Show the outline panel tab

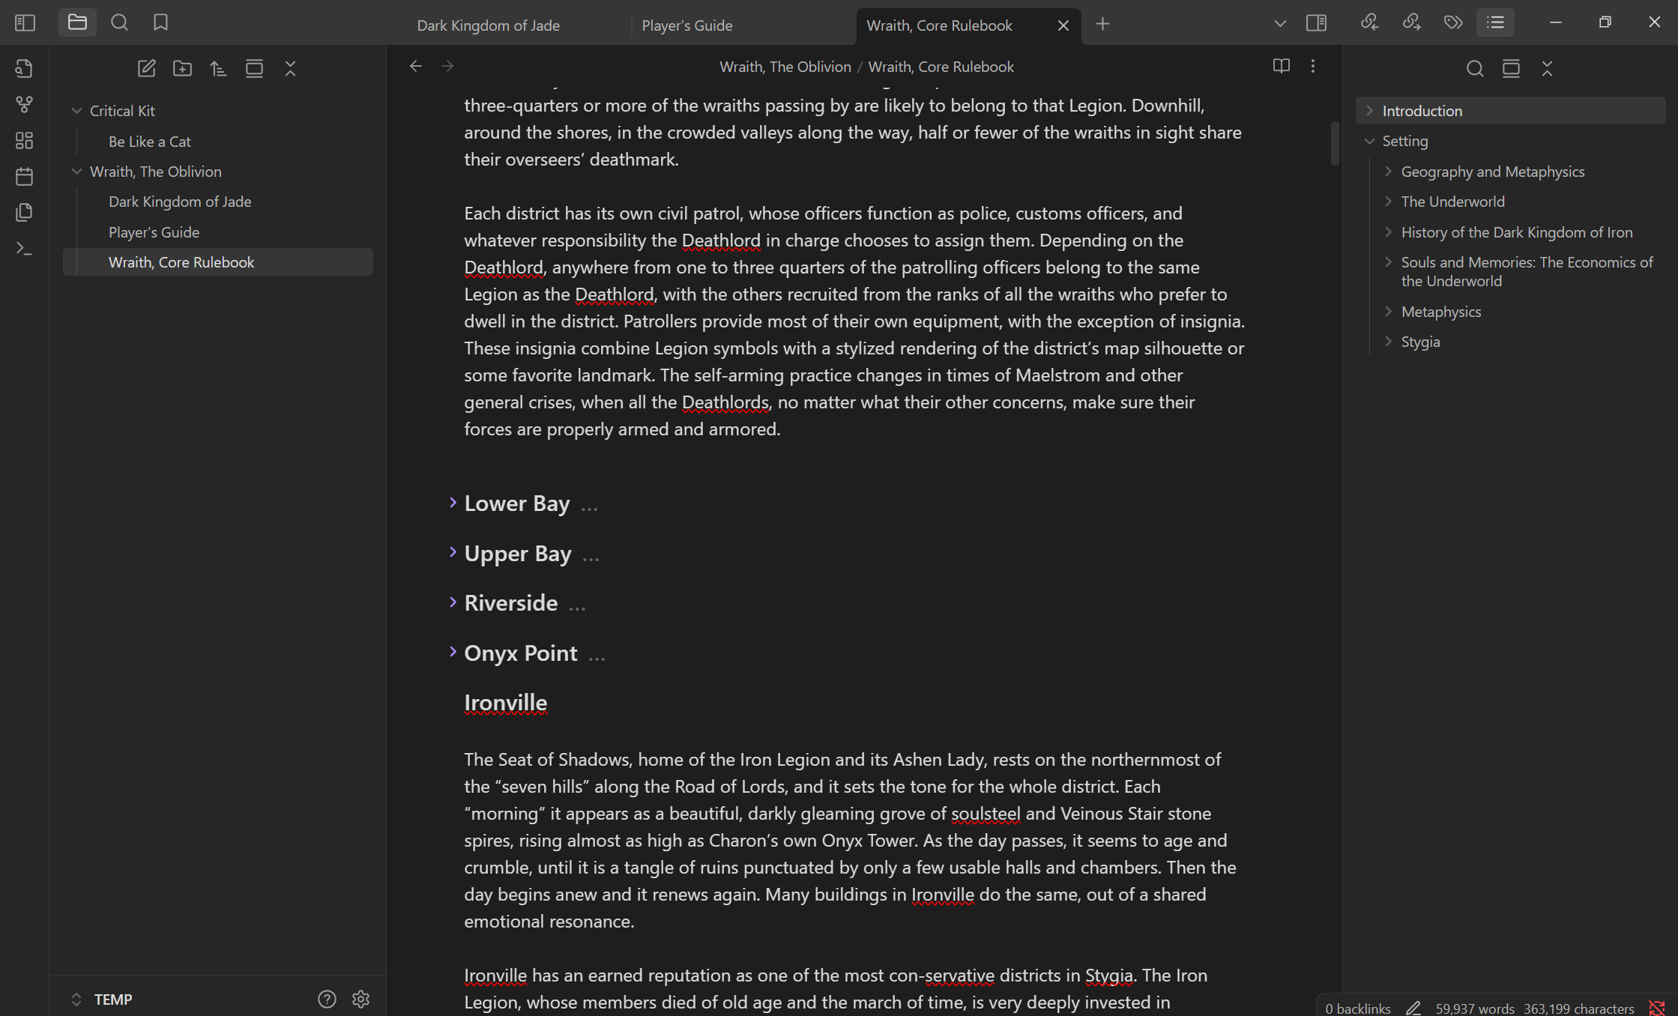(1495, 22)
